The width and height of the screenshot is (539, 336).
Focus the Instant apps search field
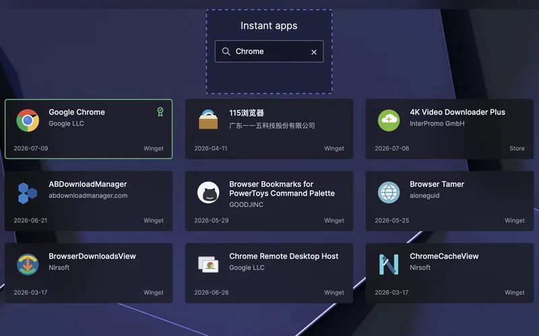coord(269,52)
